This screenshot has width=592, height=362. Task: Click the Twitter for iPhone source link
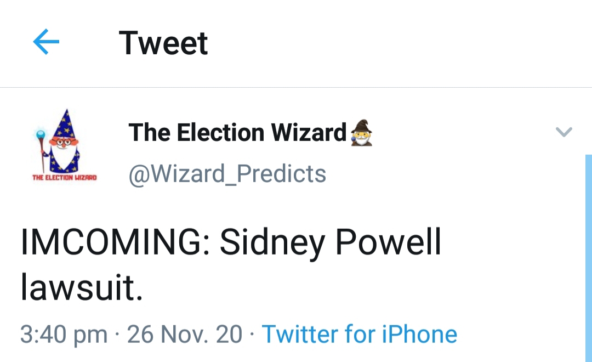coord(360,334)
